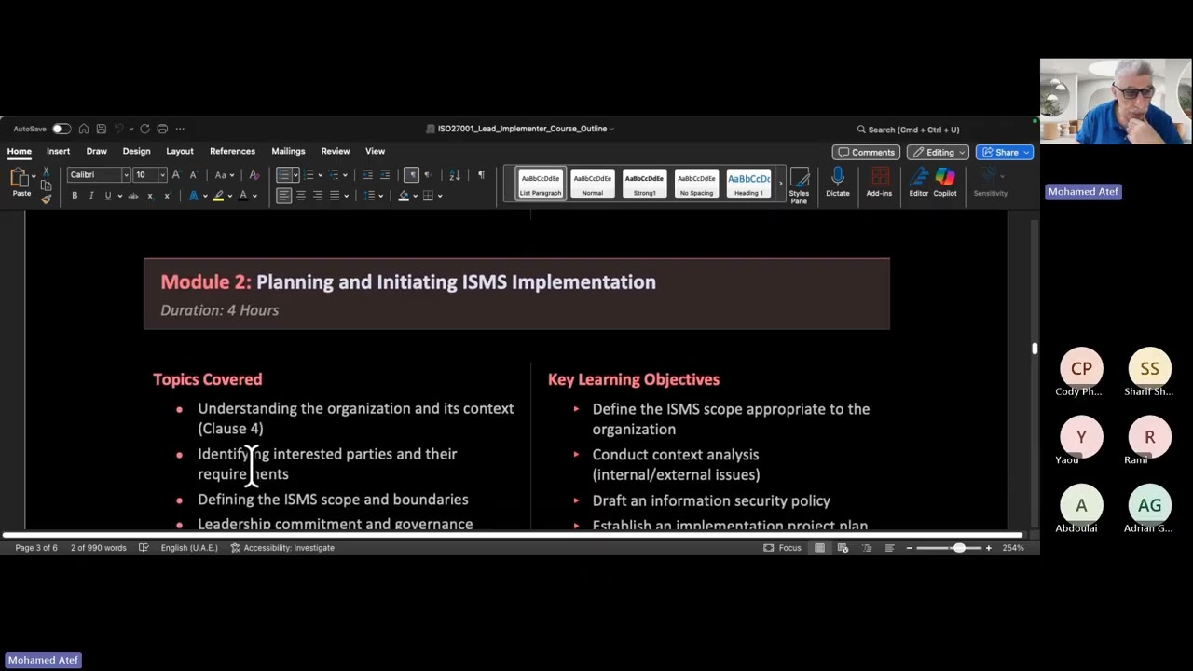1193x671 pixels.
Task: Apply the Shading paint bucket
Action: 404,196
